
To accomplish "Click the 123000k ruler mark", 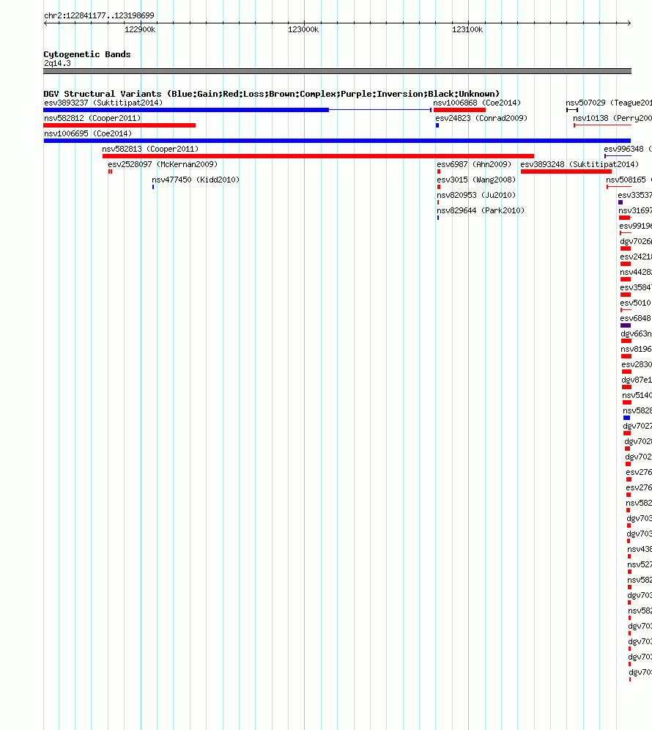I will point(303,29).
